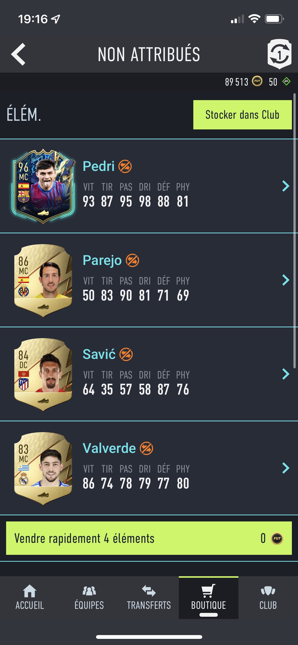The image size is (298, 645).
Task: Tap Parejo's untradeable icon
Action: click(x=132, y=260)
